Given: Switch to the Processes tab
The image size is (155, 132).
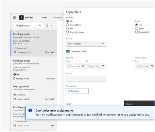Looking at the screenshot, I should (x=58, y=17).
